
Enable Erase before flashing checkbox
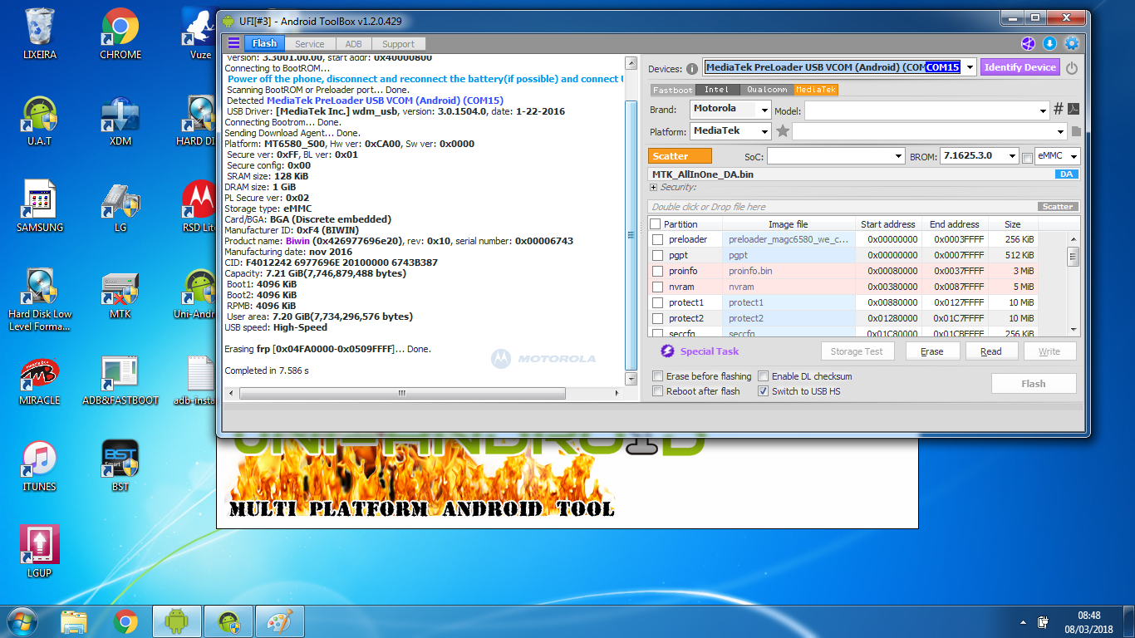coord(658,376)
